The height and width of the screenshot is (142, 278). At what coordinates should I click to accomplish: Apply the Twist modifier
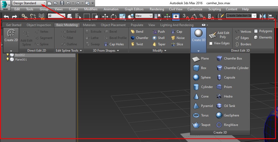(137, 44)
